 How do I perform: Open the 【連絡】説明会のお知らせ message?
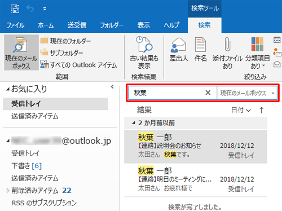[196, 146]
